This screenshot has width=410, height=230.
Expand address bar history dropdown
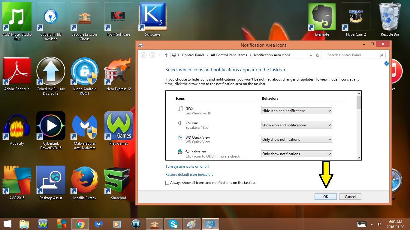[x=311, y=55]
